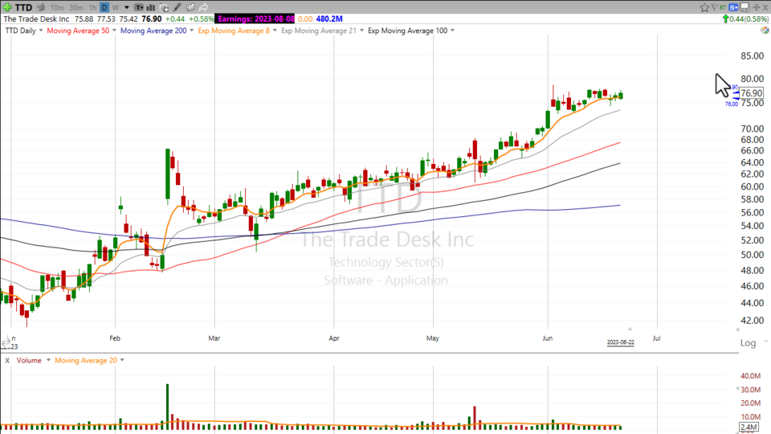
Task: Click the 480.2M volume figure
Action: 329,18
